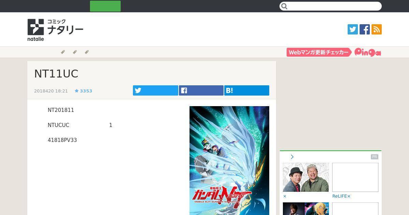
Task: Click the × link under two men photo
Action: (x=285, y=196)
